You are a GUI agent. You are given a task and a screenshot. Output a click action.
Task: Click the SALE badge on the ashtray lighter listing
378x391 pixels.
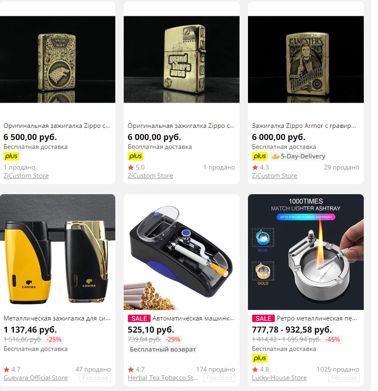tap(263, 318)
